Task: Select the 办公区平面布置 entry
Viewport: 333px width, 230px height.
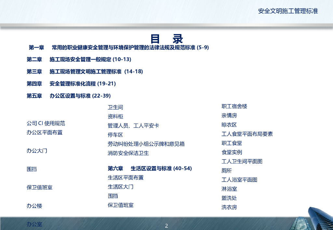Action: point(45,133)
